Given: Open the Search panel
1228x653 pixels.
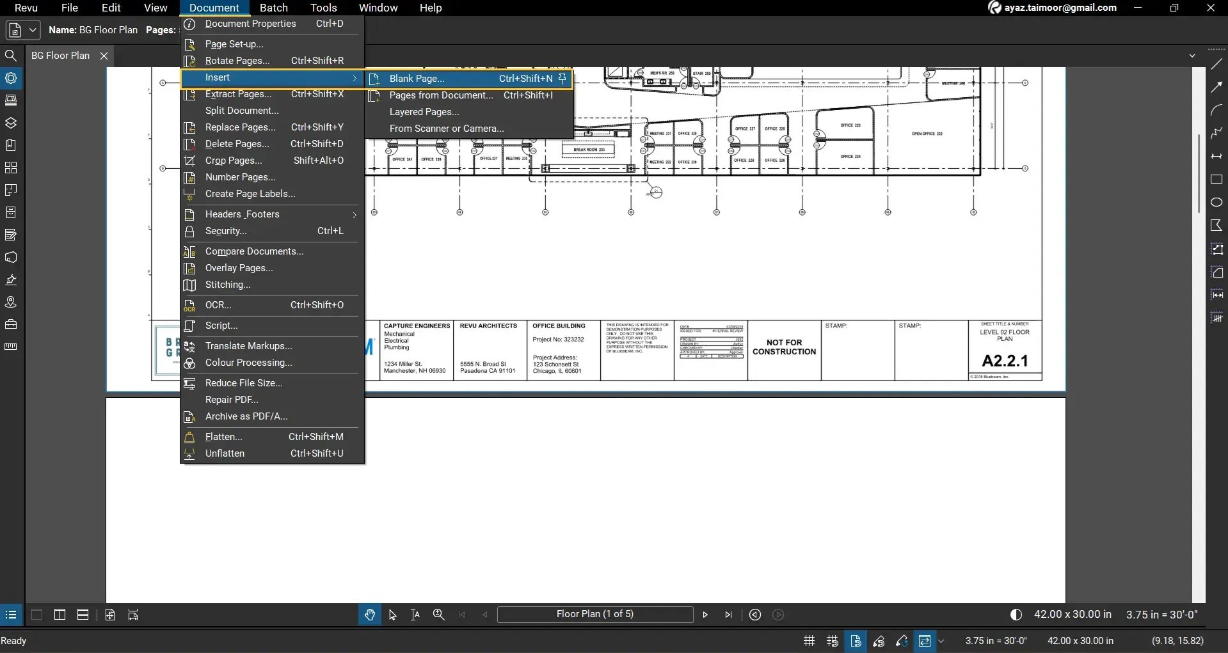Looking at the screenshot, I should tap(11, 56).
